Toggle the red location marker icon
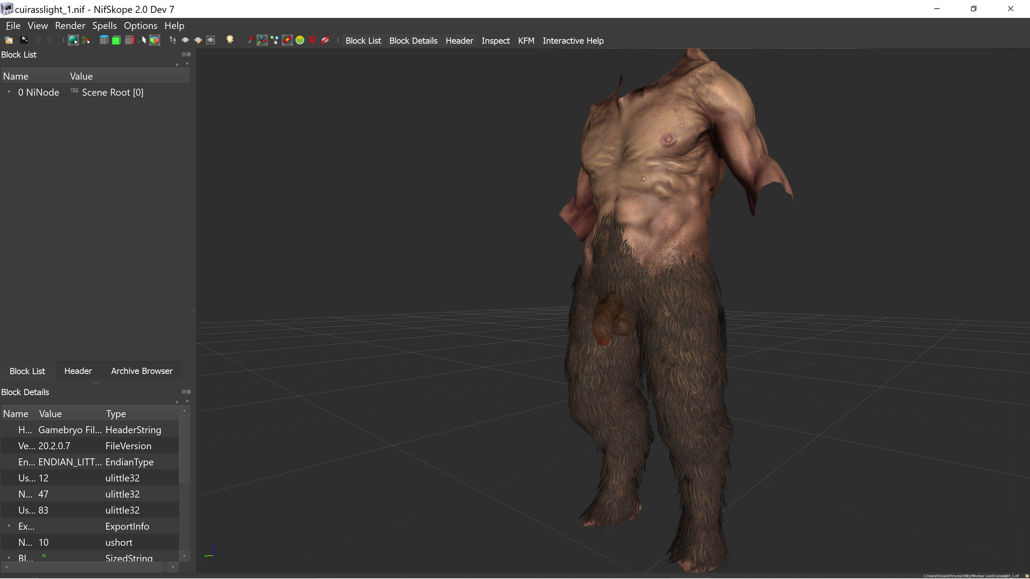This screenshot has width=1030, height=579. [312, 40]
